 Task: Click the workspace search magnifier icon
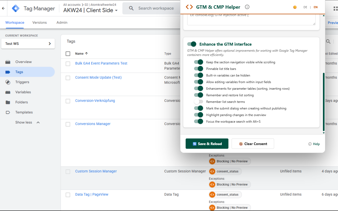click(131, 8)
